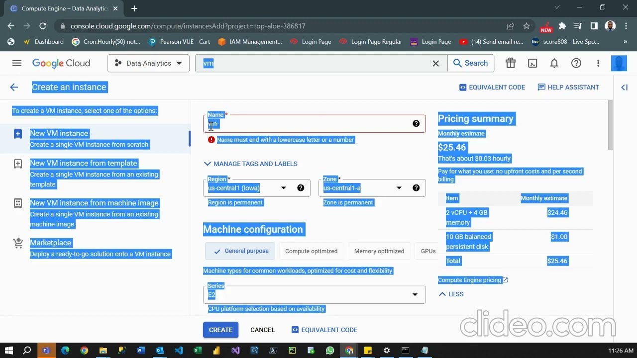Click the CREATE button
637x358 pixels.
click(x=220, y=330)
